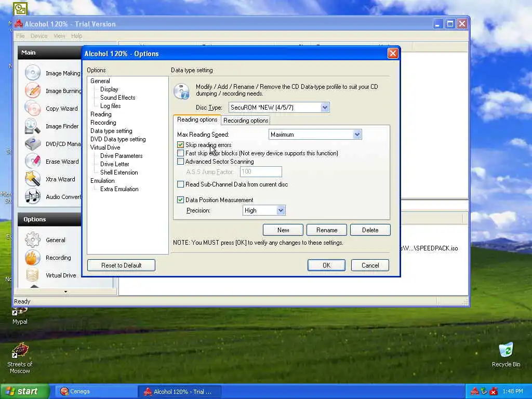Open the View menu in main window

coord(59,36)
